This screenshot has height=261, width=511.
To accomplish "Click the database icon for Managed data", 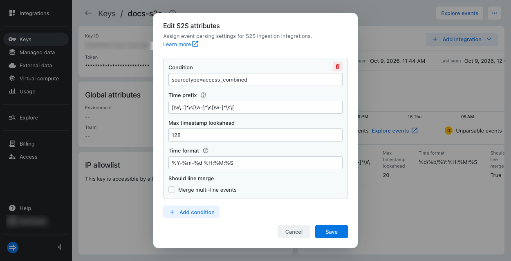I will pos(12,52).
